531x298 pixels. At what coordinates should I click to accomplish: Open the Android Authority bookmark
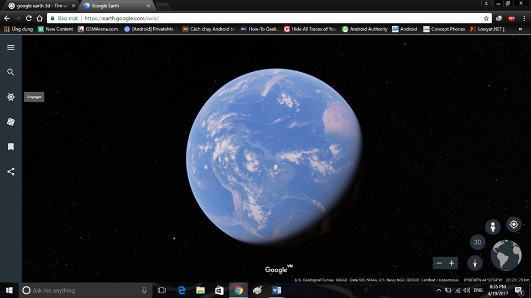pos(365,29)
